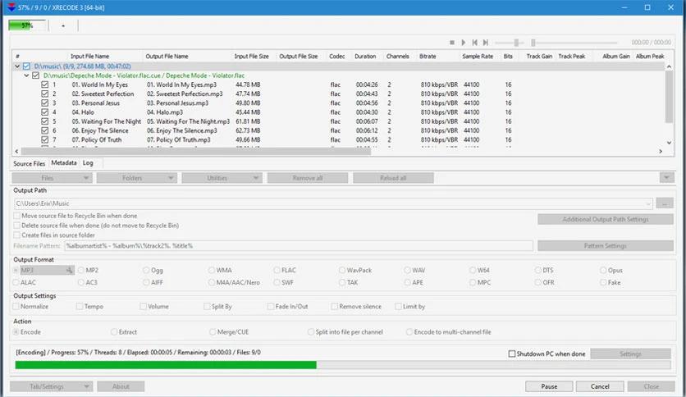Sort by Input File Size column header

(x=252, y=57)
